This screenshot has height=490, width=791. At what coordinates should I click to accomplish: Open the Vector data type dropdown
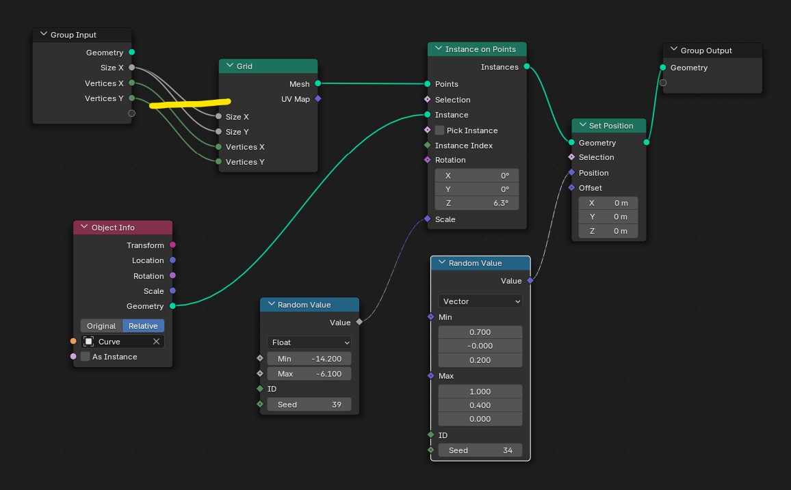click(480, 301)
